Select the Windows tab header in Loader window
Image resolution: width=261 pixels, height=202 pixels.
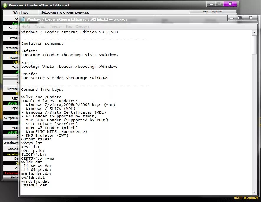pos(20,13)
